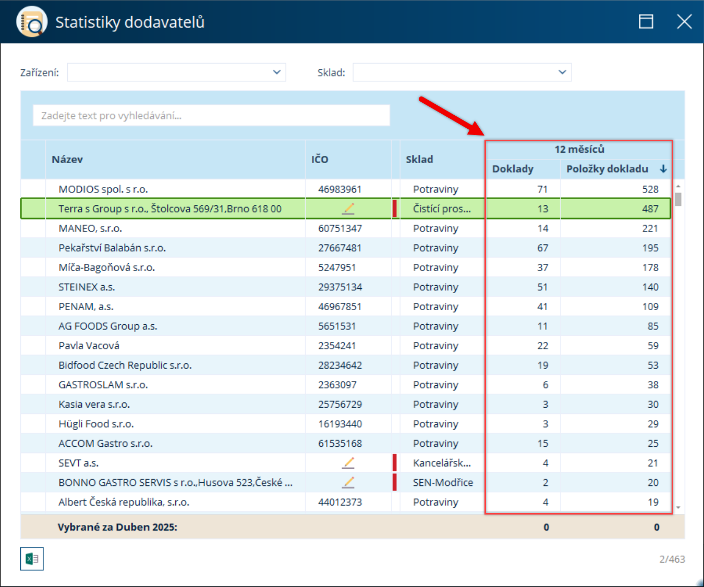
Task: Select the Hügli Food s.r.o. row
Action: coord(346,424)
